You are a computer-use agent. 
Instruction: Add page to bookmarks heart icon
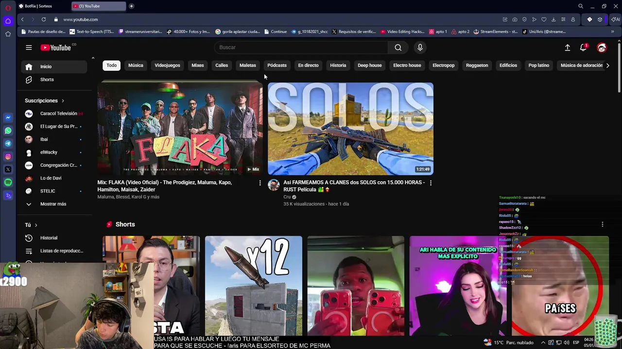(x=544, y=19)
